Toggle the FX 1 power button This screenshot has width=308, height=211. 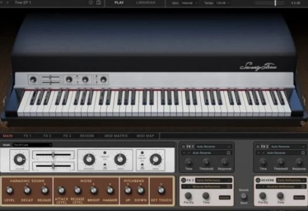click(x=184, y=146)
